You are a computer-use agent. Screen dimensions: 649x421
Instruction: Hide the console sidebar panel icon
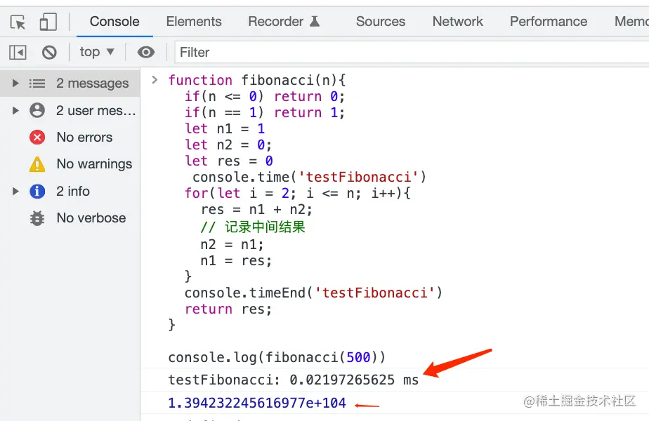pyautogui.click(x=18, y=53)
